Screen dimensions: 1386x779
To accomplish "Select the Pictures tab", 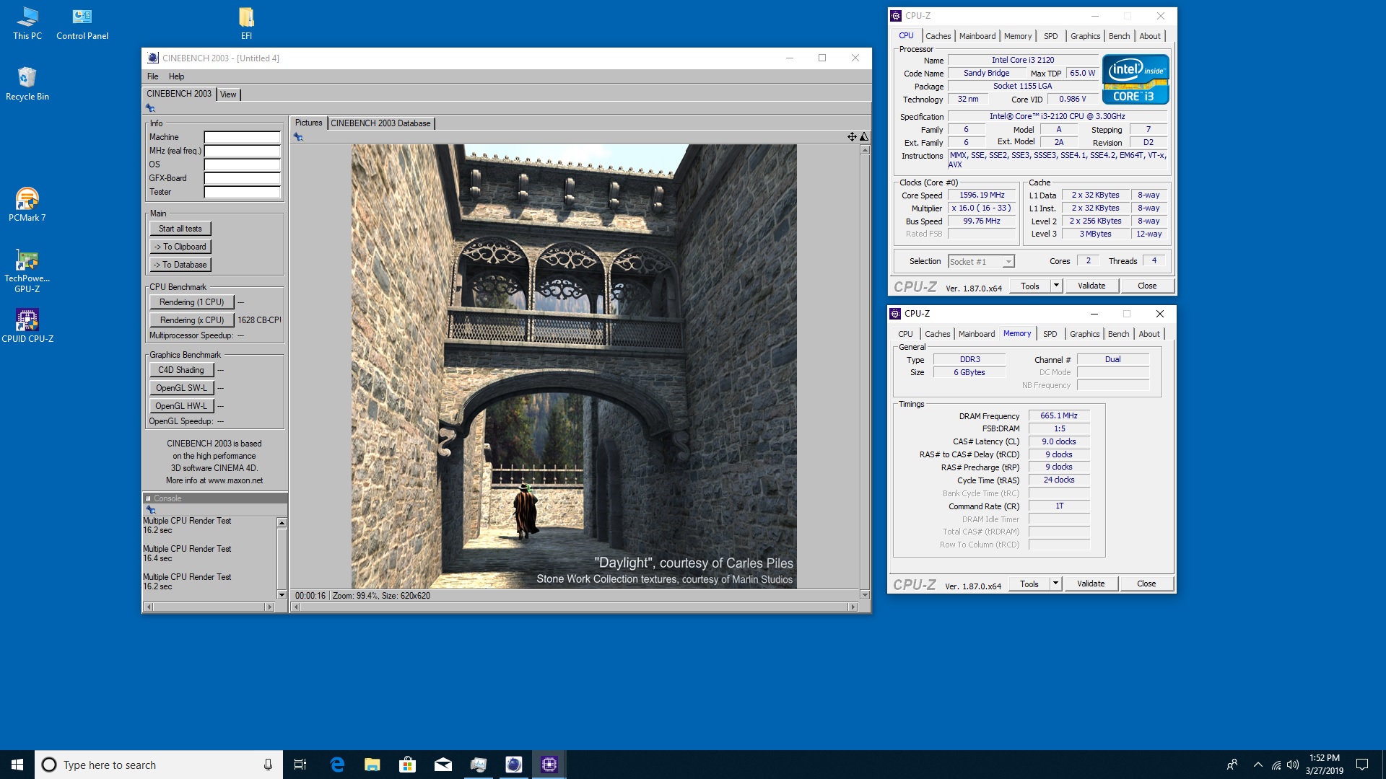I will (308, 123).
